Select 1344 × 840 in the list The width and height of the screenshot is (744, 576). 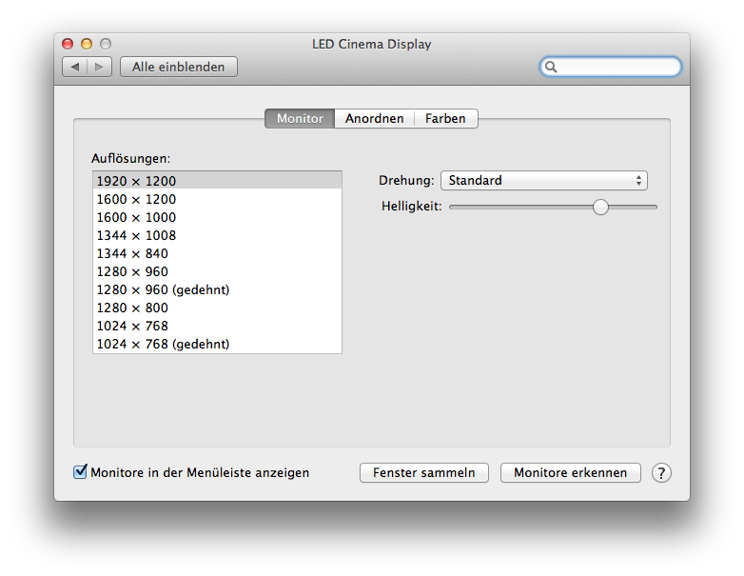[217, 253]
